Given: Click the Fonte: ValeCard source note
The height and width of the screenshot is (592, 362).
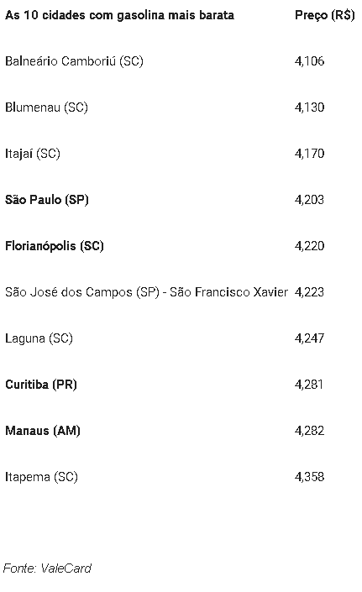Looking at the screenshot, I should [x=47, y=568].
